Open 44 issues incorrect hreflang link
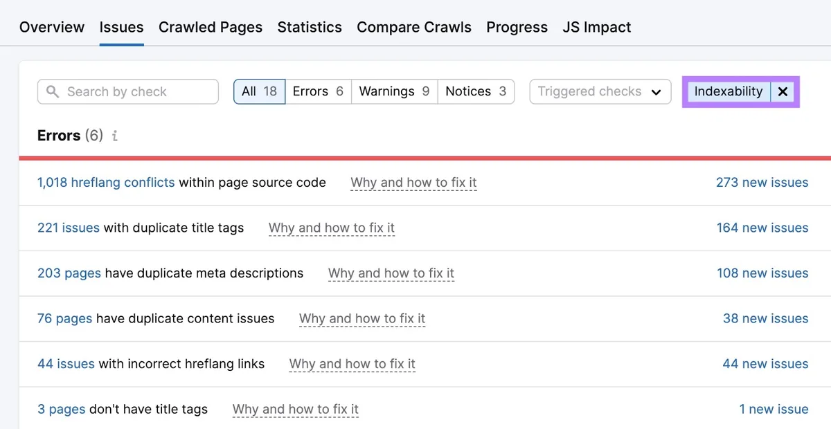Image resolution: width=831 pixels, height=429 pixels. pyautogui.click(x=66, y=364)
